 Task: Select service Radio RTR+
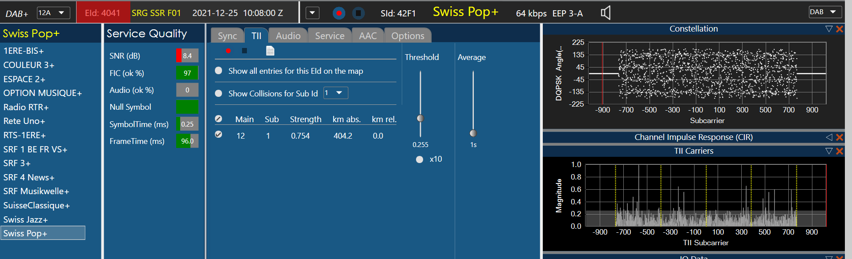pyautogui.click(x=26, y=107)
